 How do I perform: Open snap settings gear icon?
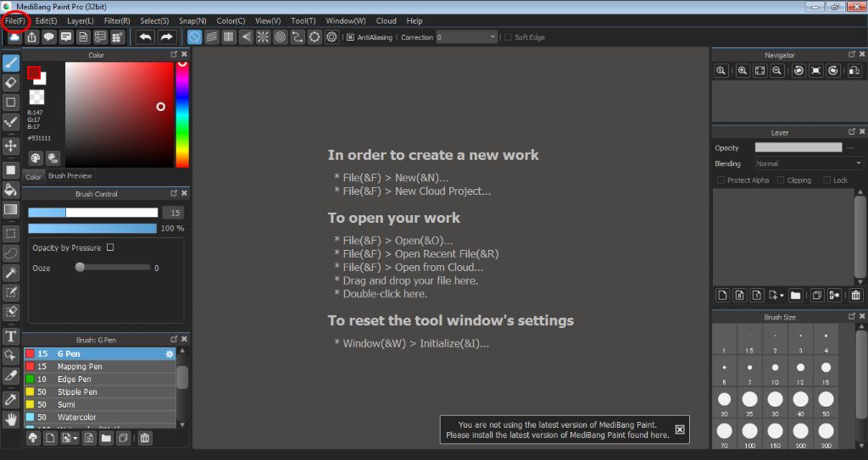[x=331, y=37]
